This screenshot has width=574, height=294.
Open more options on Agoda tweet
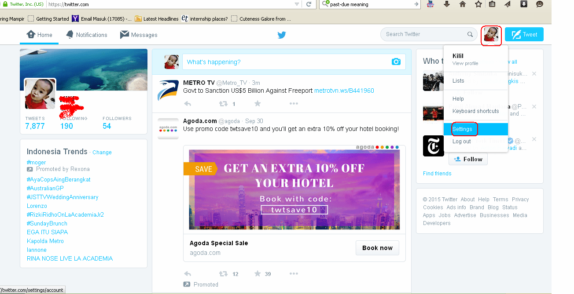pyautogui.click(x=294, y=274)
